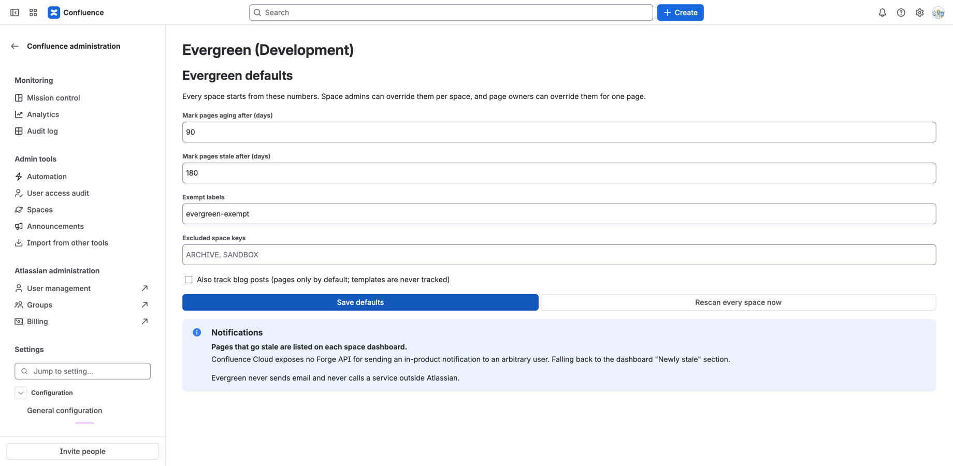Viewport: 953px width, 466px height.
Task: Click Rescan every space now
Action: pyautogui.click(x=738, y=302)
